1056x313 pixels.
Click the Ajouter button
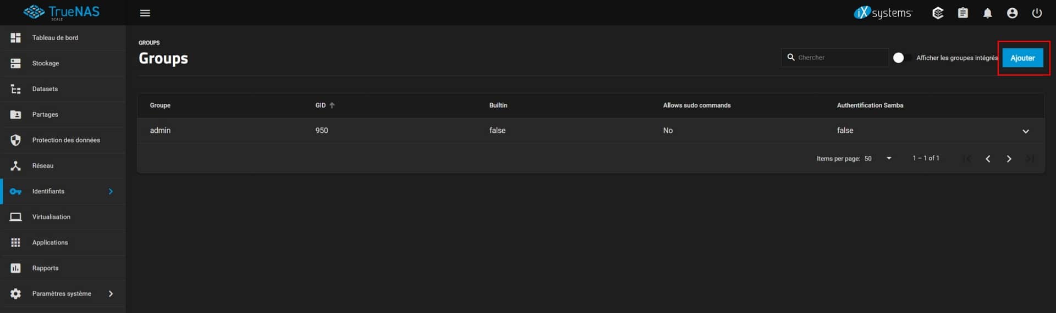click(x=1022, y=58)
